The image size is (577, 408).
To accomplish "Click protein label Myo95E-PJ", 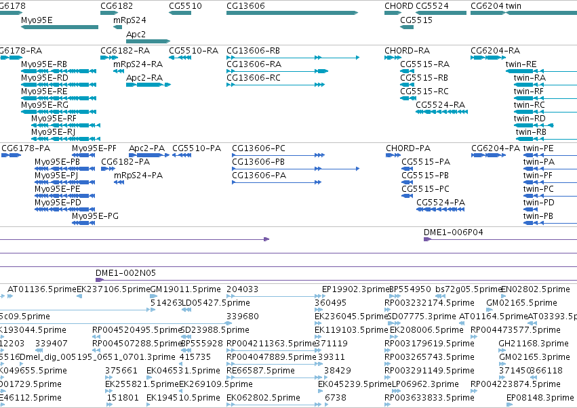I will point(56,176).
